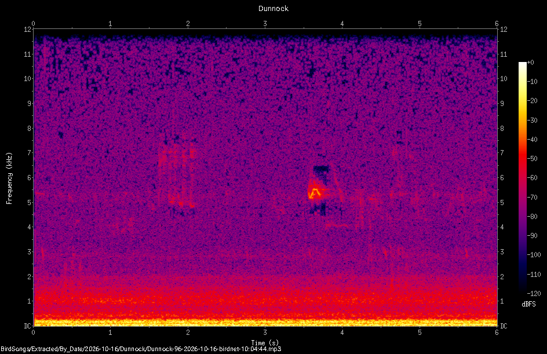
Task: Click the "2" tick on the top time axis
Action: pos(188,24)
